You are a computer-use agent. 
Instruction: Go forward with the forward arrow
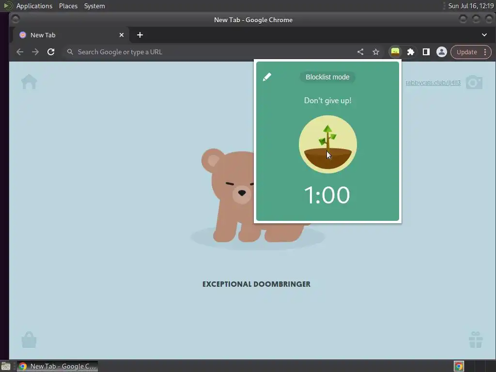coord(35,52)
